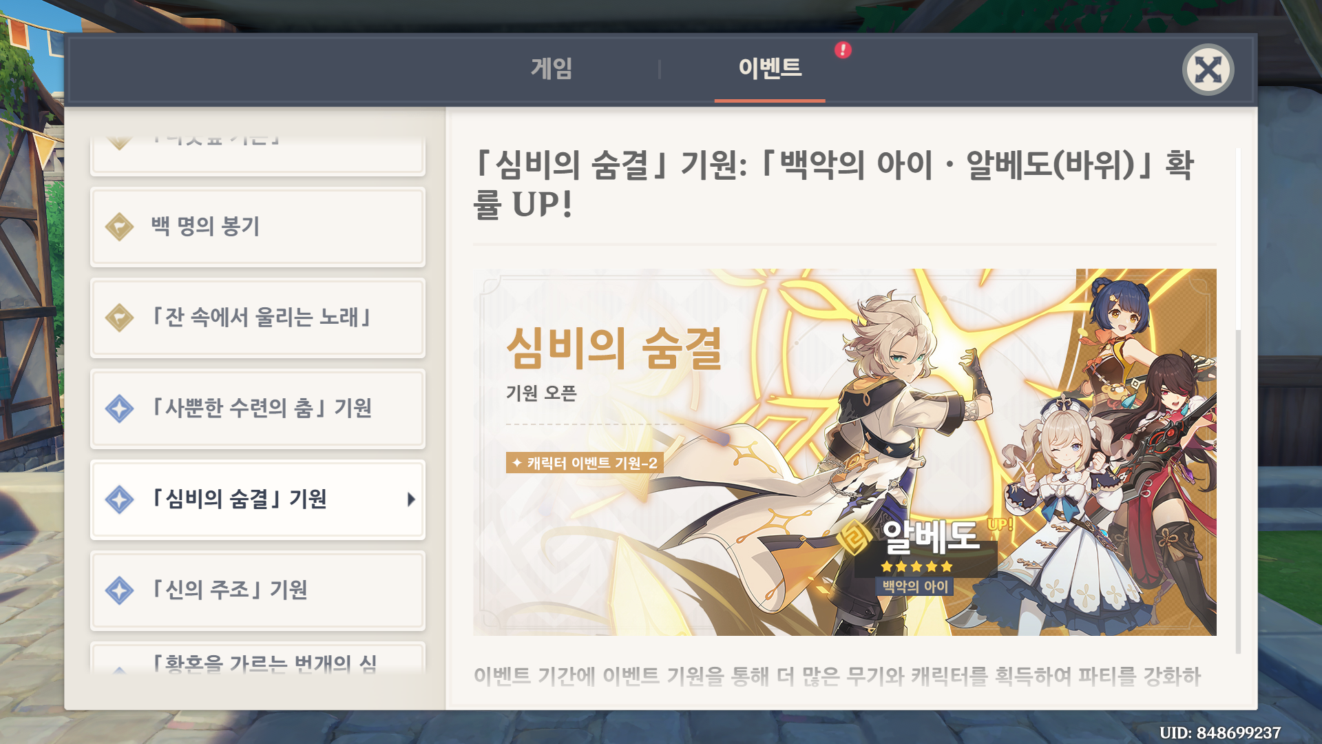This screenshot has width=1322, height=744.
Task: Open the 백 명의 봉기 entry
Action: click(258, 227)
